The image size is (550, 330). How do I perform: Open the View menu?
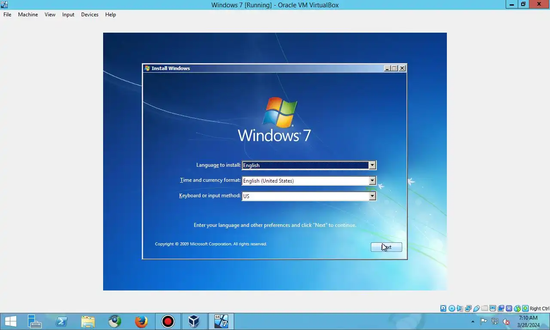[x=50, y=14]
